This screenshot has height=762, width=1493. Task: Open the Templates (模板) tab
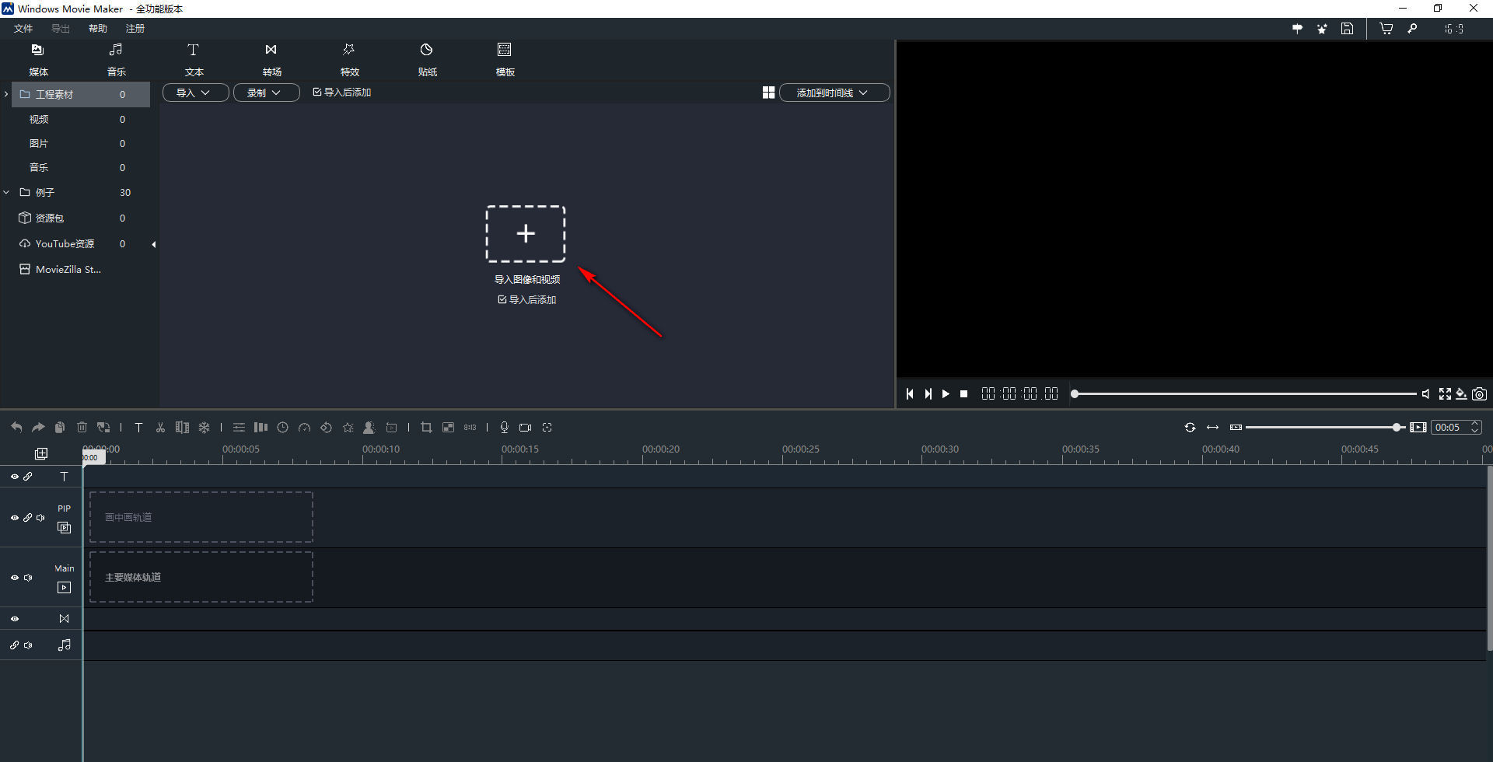coord(505,59)
